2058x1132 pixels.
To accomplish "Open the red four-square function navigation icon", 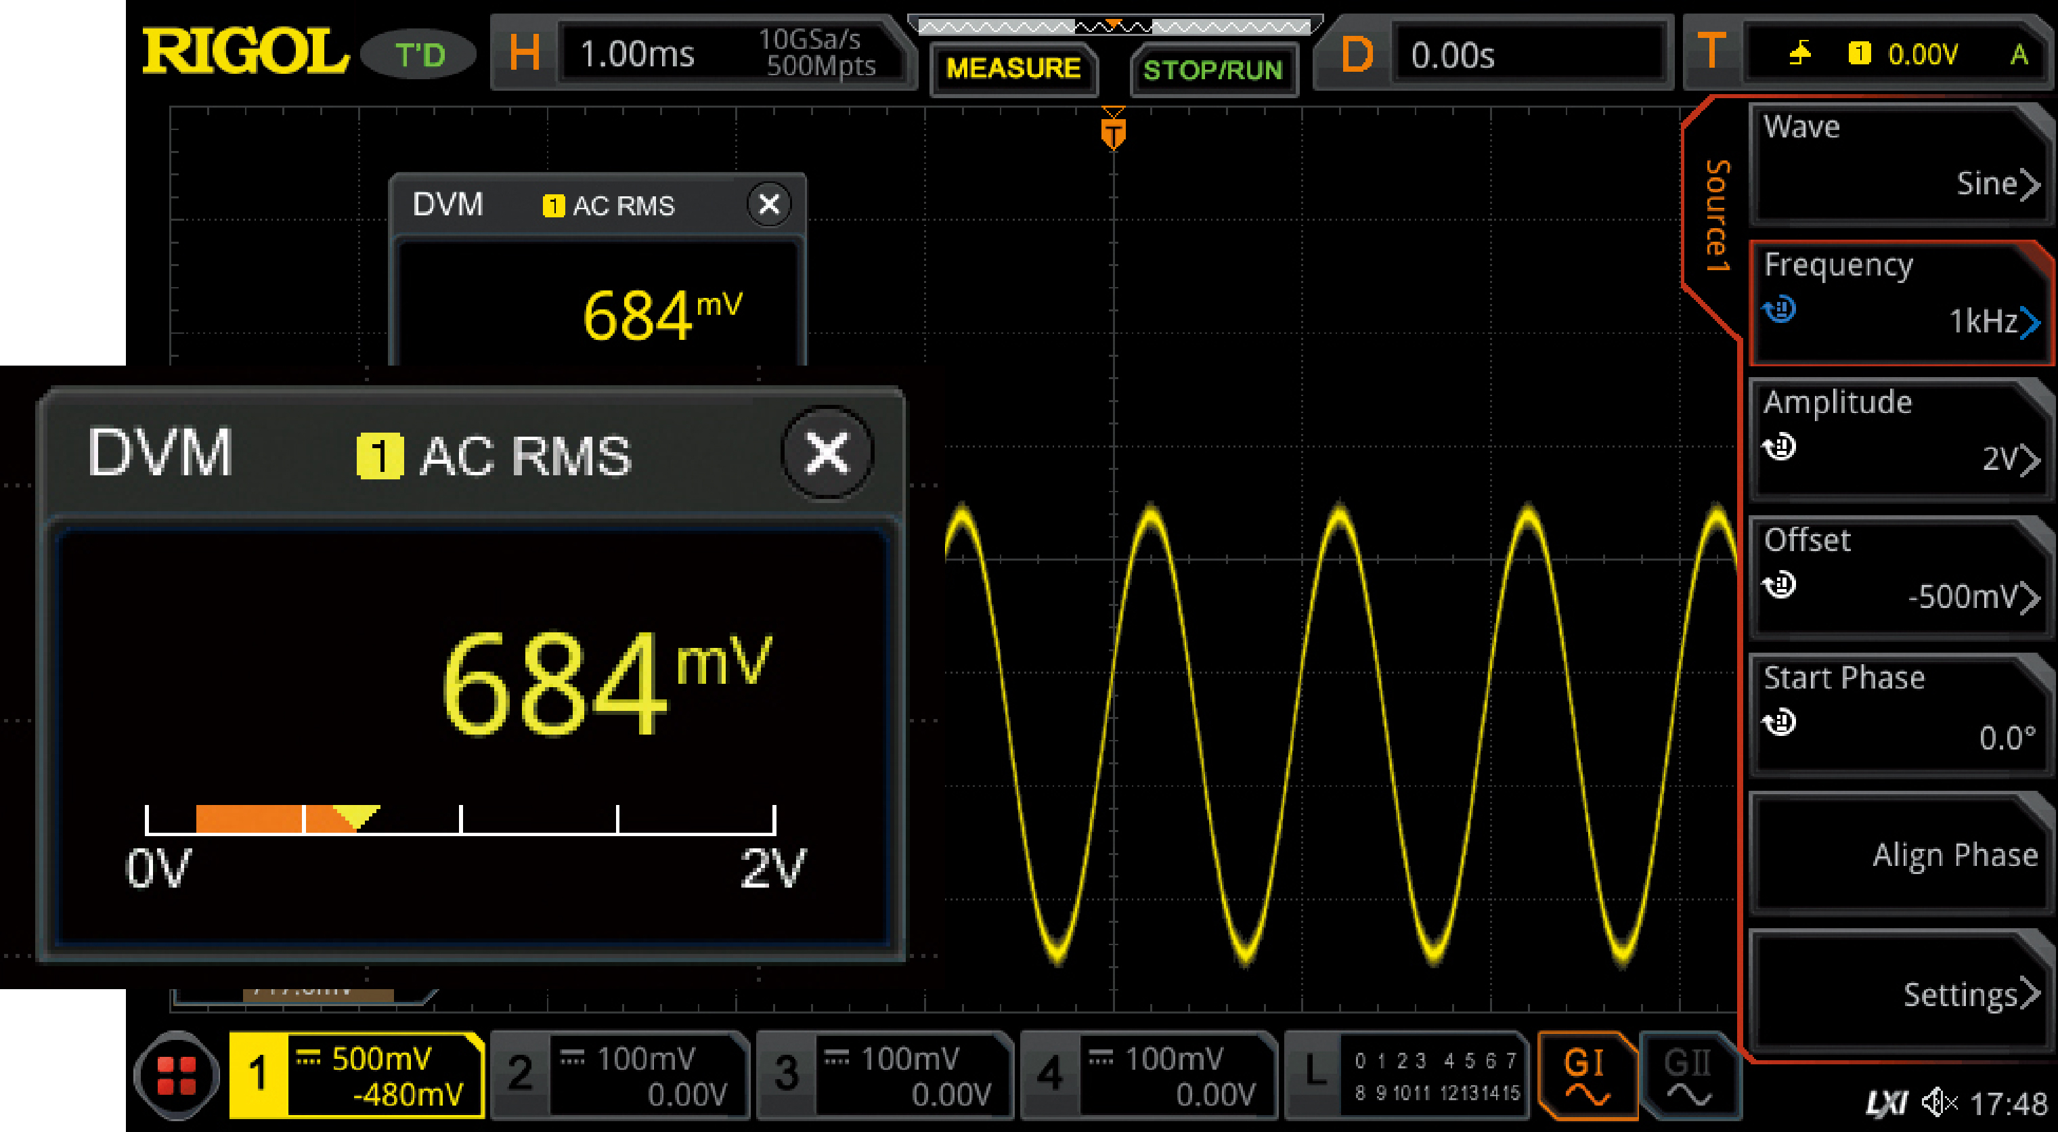I will click(177, 1074).
